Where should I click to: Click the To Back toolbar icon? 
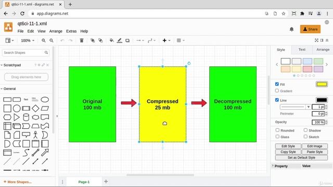100,41
